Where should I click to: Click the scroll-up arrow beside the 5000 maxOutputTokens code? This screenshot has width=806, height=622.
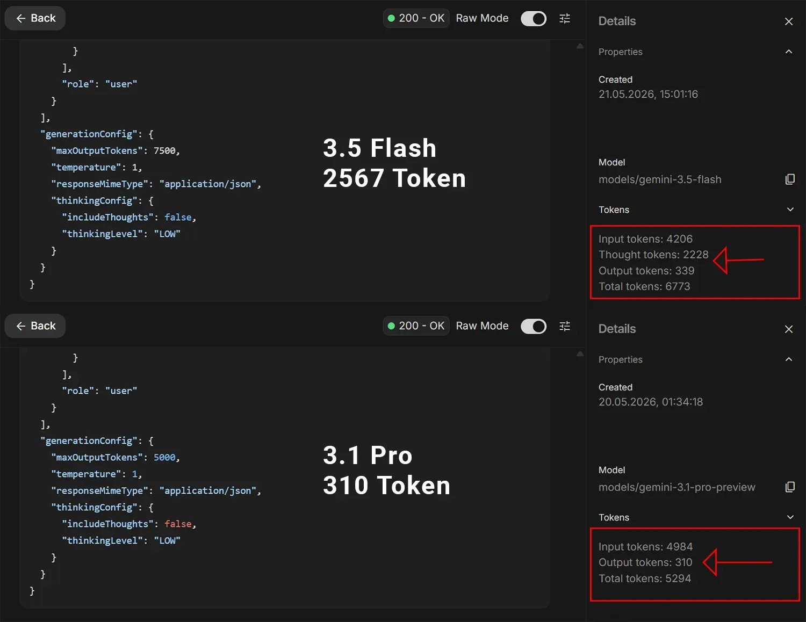pyautogui.click(x=580, y=354)
